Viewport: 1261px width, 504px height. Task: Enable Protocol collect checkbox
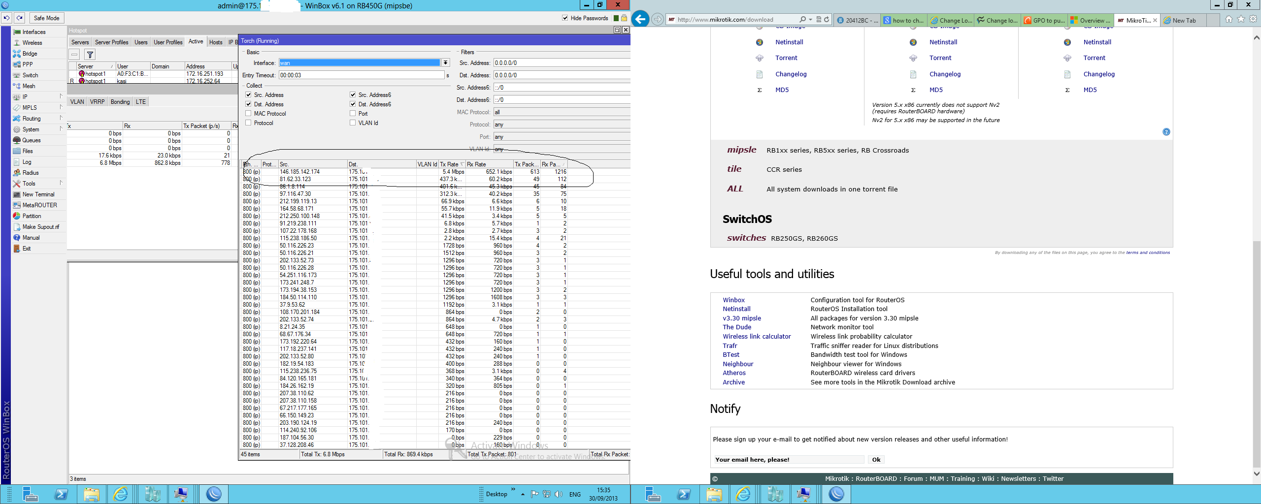[x=249, y=123]
